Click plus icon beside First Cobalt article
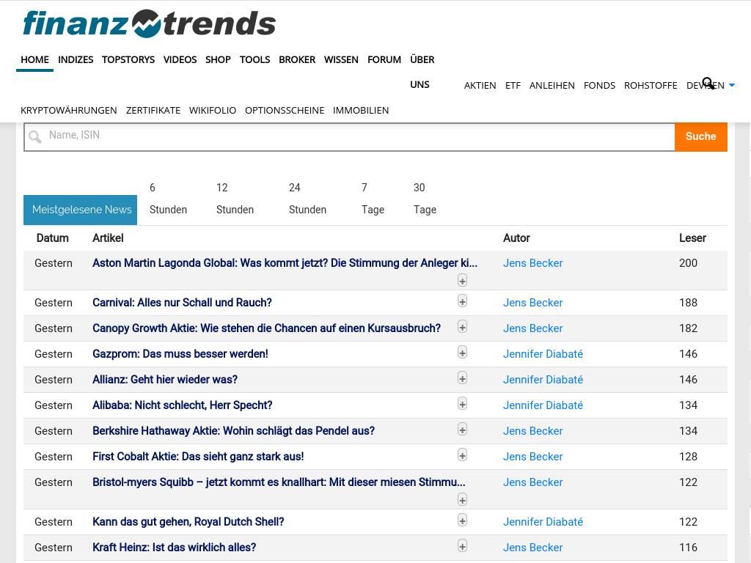Image resolution: width=751 pixels, height=563 pixels. coord(462,455)
